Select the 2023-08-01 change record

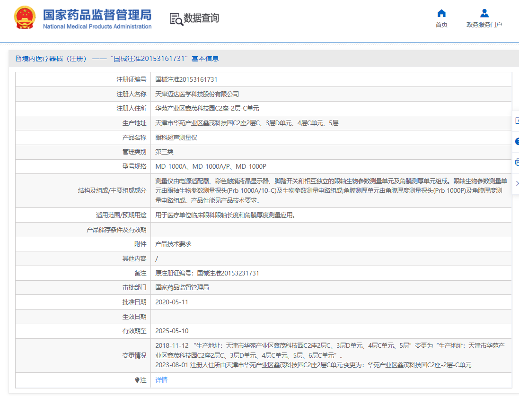coord(313,365)
